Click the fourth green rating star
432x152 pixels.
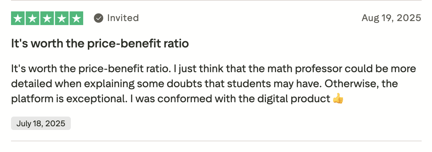pyautogui.click(x=61, y=18)
